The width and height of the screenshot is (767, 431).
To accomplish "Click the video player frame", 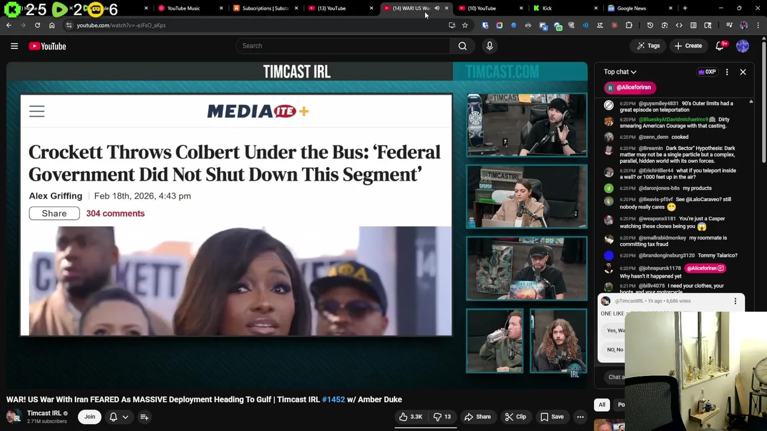I will (297, 225).
